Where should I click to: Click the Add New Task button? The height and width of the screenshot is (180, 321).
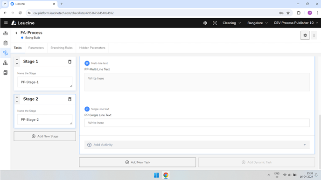pyautogui.click(x=137, y=162)
